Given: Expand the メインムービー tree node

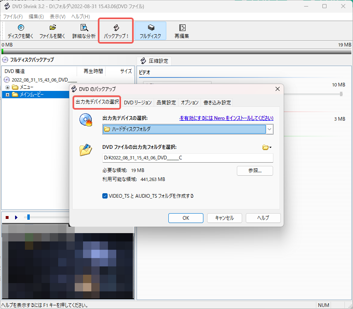Looking at the screenshot, I should pos(7,94).
